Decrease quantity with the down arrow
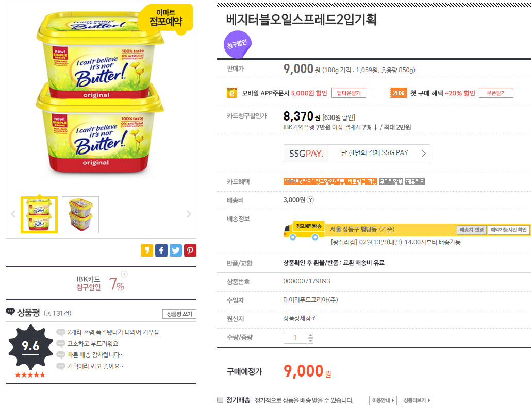This screenshot has width=531, height=409. coord(310,341)
